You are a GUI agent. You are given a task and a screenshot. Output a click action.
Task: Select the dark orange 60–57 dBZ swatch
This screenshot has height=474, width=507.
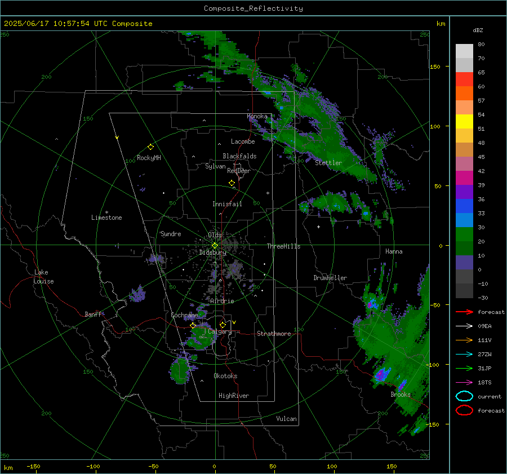(x=464, y=94)
